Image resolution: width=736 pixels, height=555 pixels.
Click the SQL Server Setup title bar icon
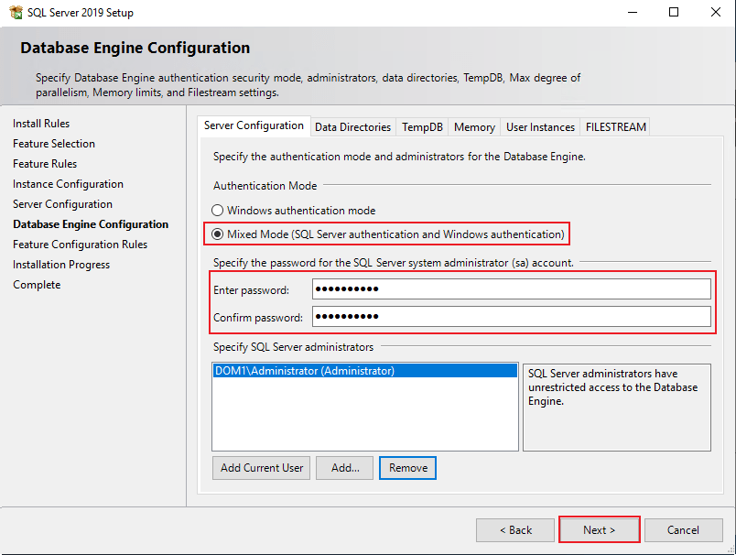(x=16, y=13)
